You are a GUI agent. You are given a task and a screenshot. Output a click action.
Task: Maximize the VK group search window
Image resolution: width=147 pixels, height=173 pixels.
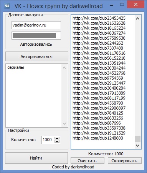click(122, 5)
